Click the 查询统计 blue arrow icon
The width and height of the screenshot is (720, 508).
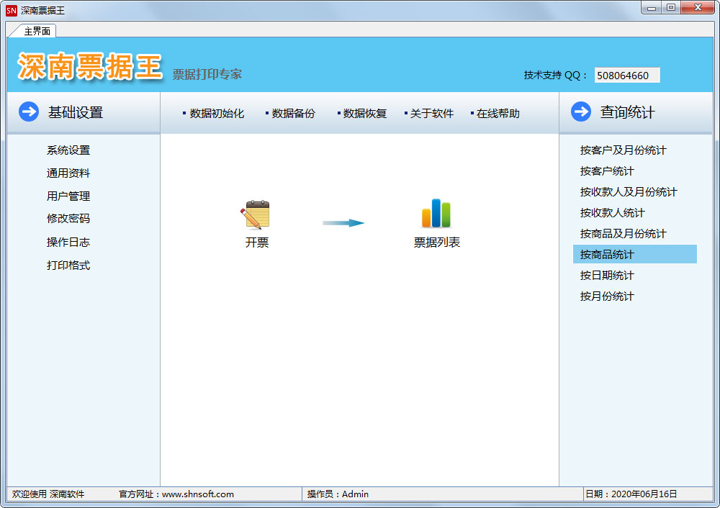(x=581, y=112)
